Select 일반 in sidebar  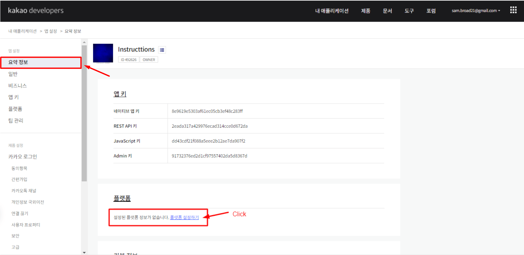click(x=13, y=74)
